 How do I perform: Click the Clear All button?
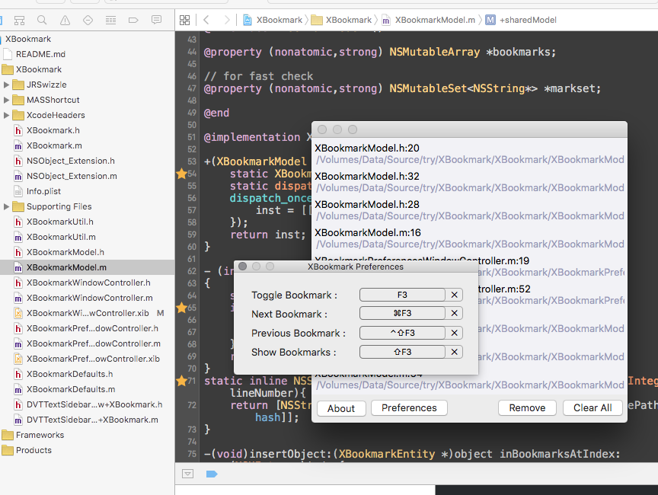click(x=593, y=408)
